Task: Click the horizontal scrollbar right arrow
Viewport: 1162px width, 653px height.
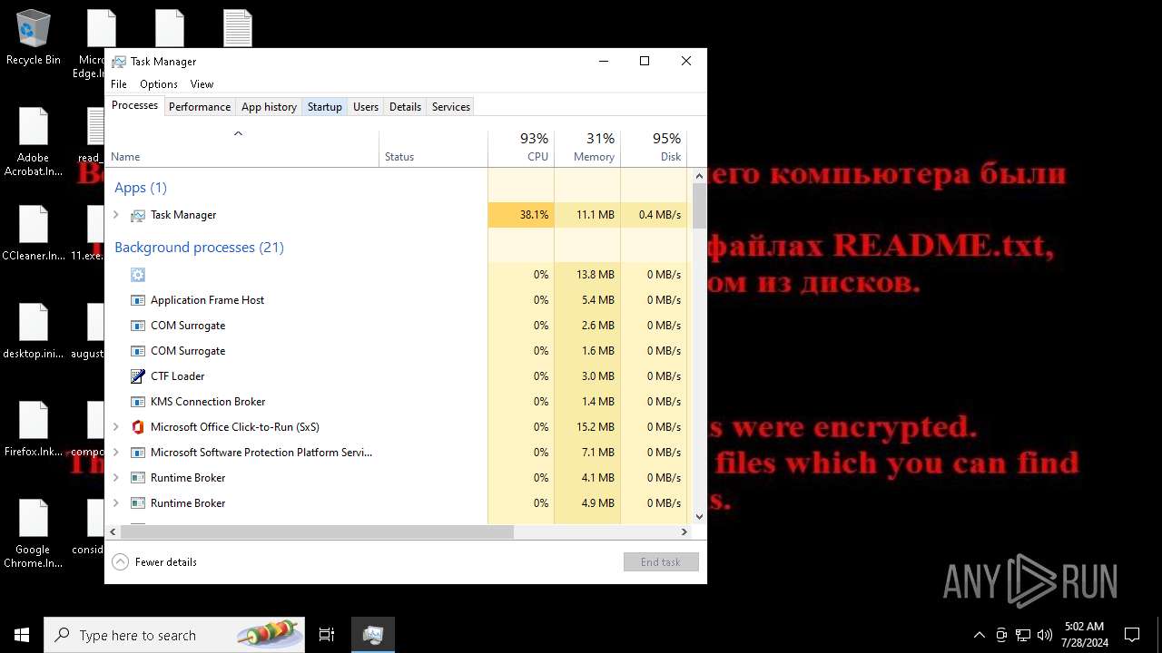Action: coord(684,532)
